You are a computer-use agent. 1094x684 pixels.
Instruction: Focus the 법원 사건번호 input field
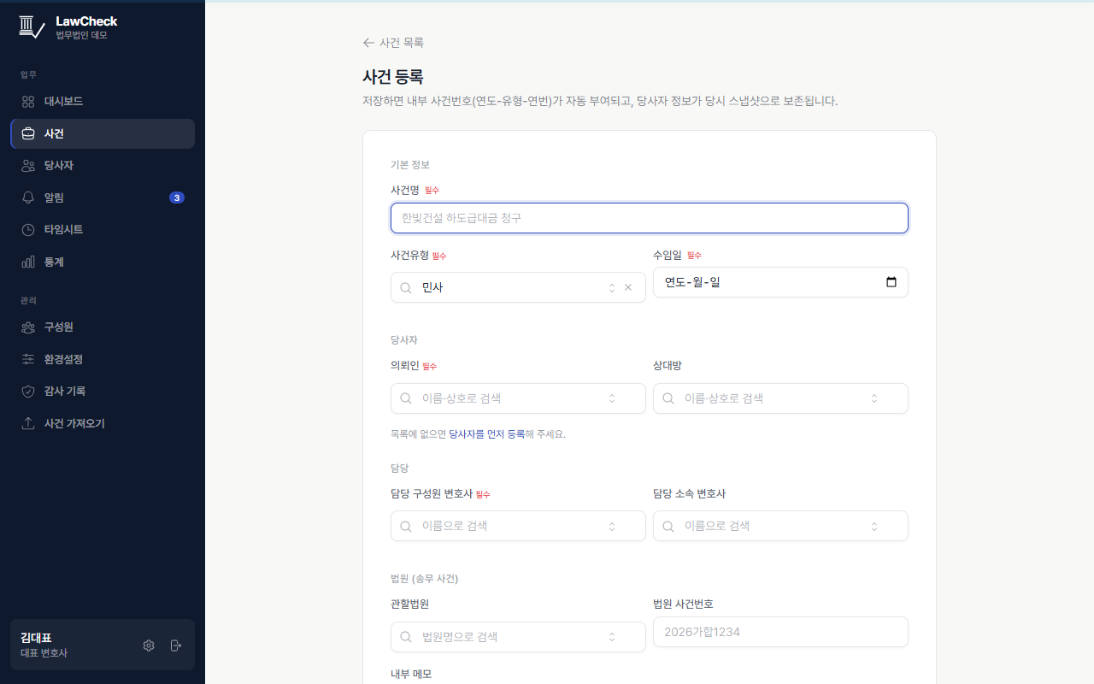click(x=780, y=632)
